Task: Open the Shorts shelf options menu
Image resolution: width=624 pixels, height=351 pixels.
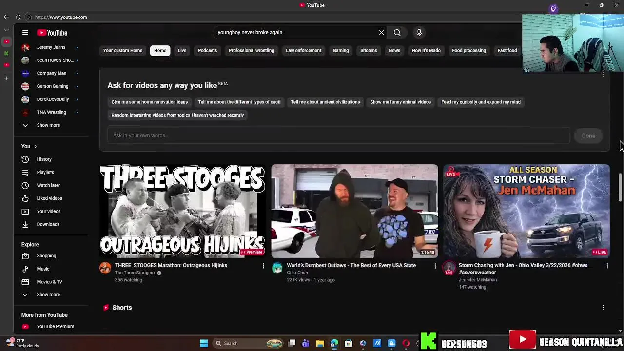Action: (603, 308)
